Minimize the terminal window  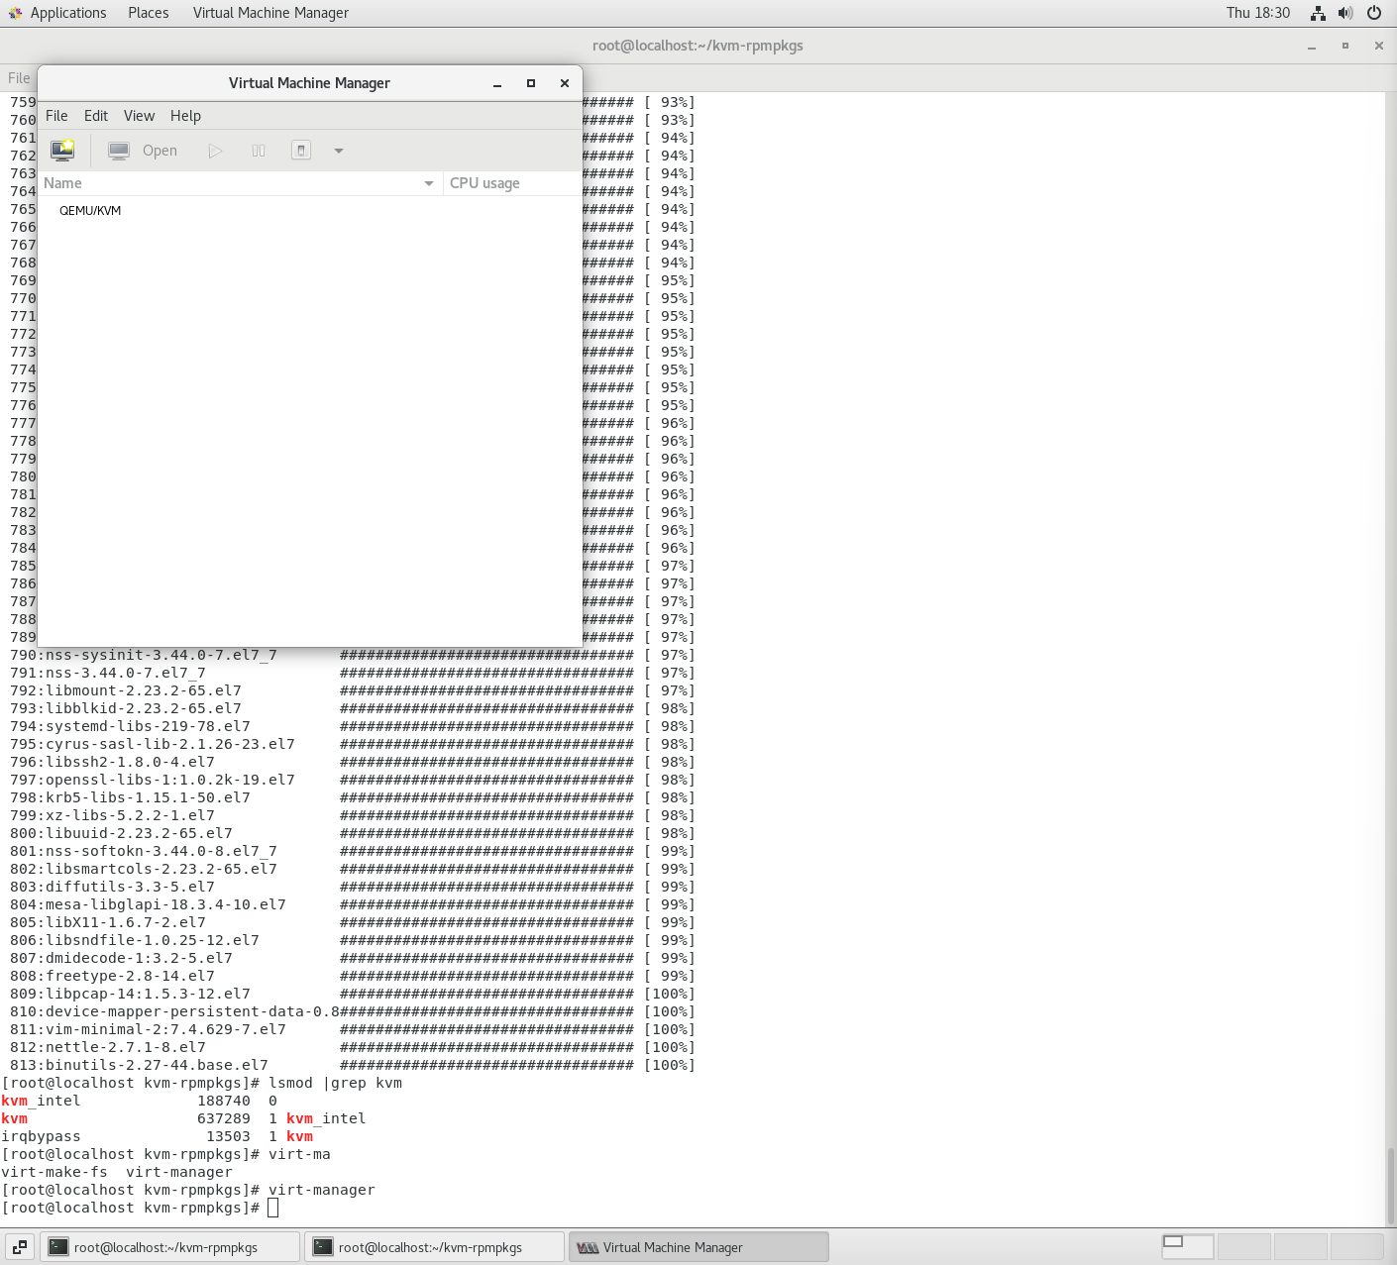[x=1312, y=46]
